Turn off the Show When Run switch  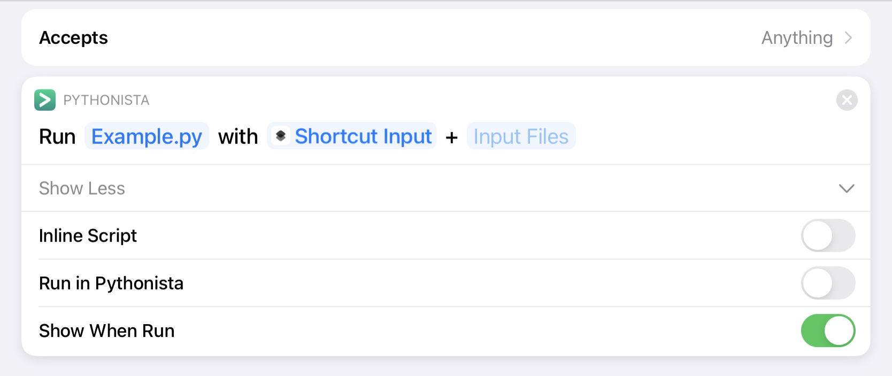click(827, 331)
